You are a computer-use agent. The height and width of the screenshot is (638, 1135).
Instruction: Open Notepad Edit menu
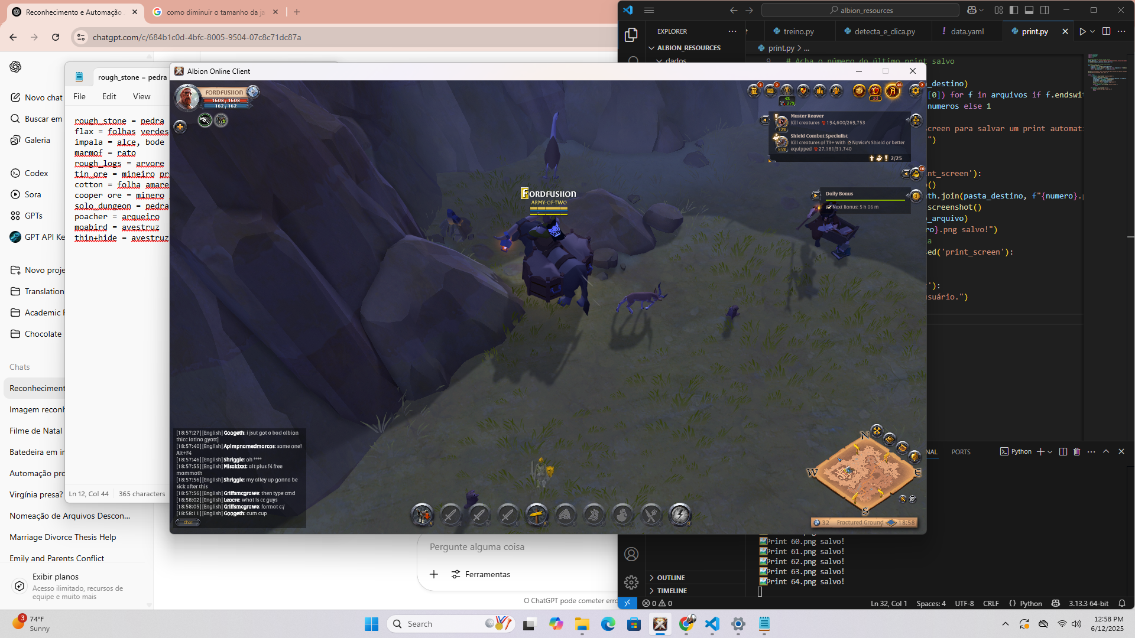109,96
